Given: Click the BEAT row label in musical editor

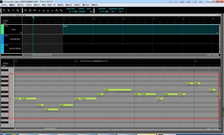Looking at the screenshot, I should (x=4, y=66).
